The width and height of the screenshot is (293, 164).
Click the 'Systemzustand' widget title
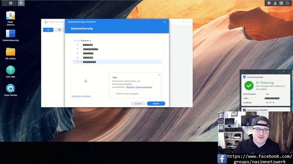pyautogui.click(x=255, y=77)
